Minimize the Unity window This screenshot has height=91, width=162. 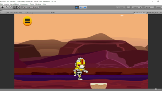click(x=152, y=2)
